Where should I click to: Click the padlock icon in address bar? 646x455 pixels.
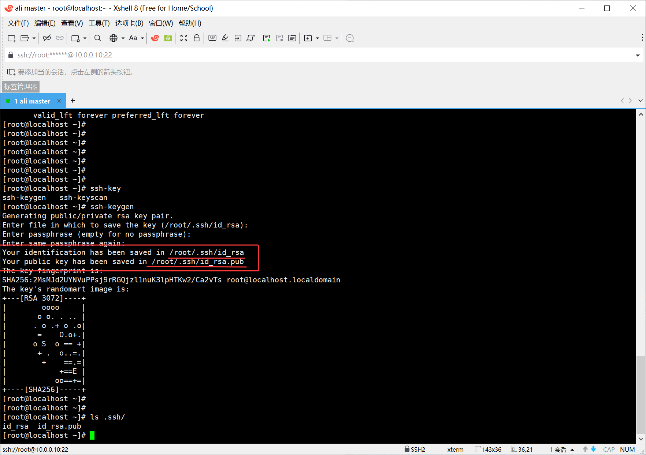click(x=11, y=55)
